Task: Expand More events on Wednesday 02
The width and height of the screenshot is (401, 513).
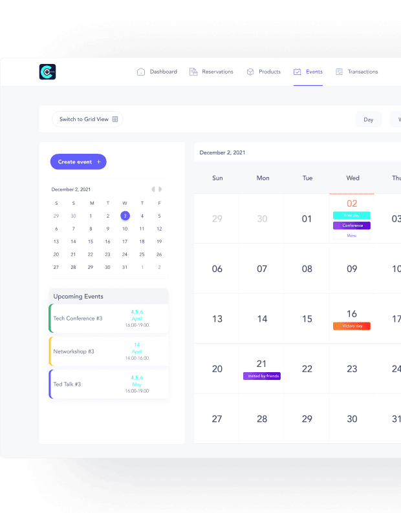Action: point(351,236)
